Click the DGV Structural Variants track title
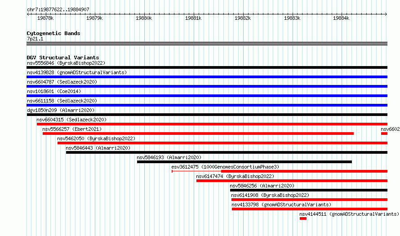This screenshot has width=400, height=236. point(63,58)
